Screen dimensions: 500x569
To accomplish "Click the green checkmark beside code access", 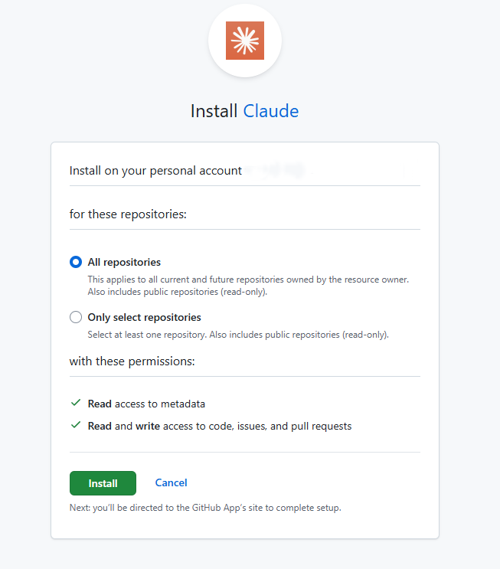I will pos(76,425).
